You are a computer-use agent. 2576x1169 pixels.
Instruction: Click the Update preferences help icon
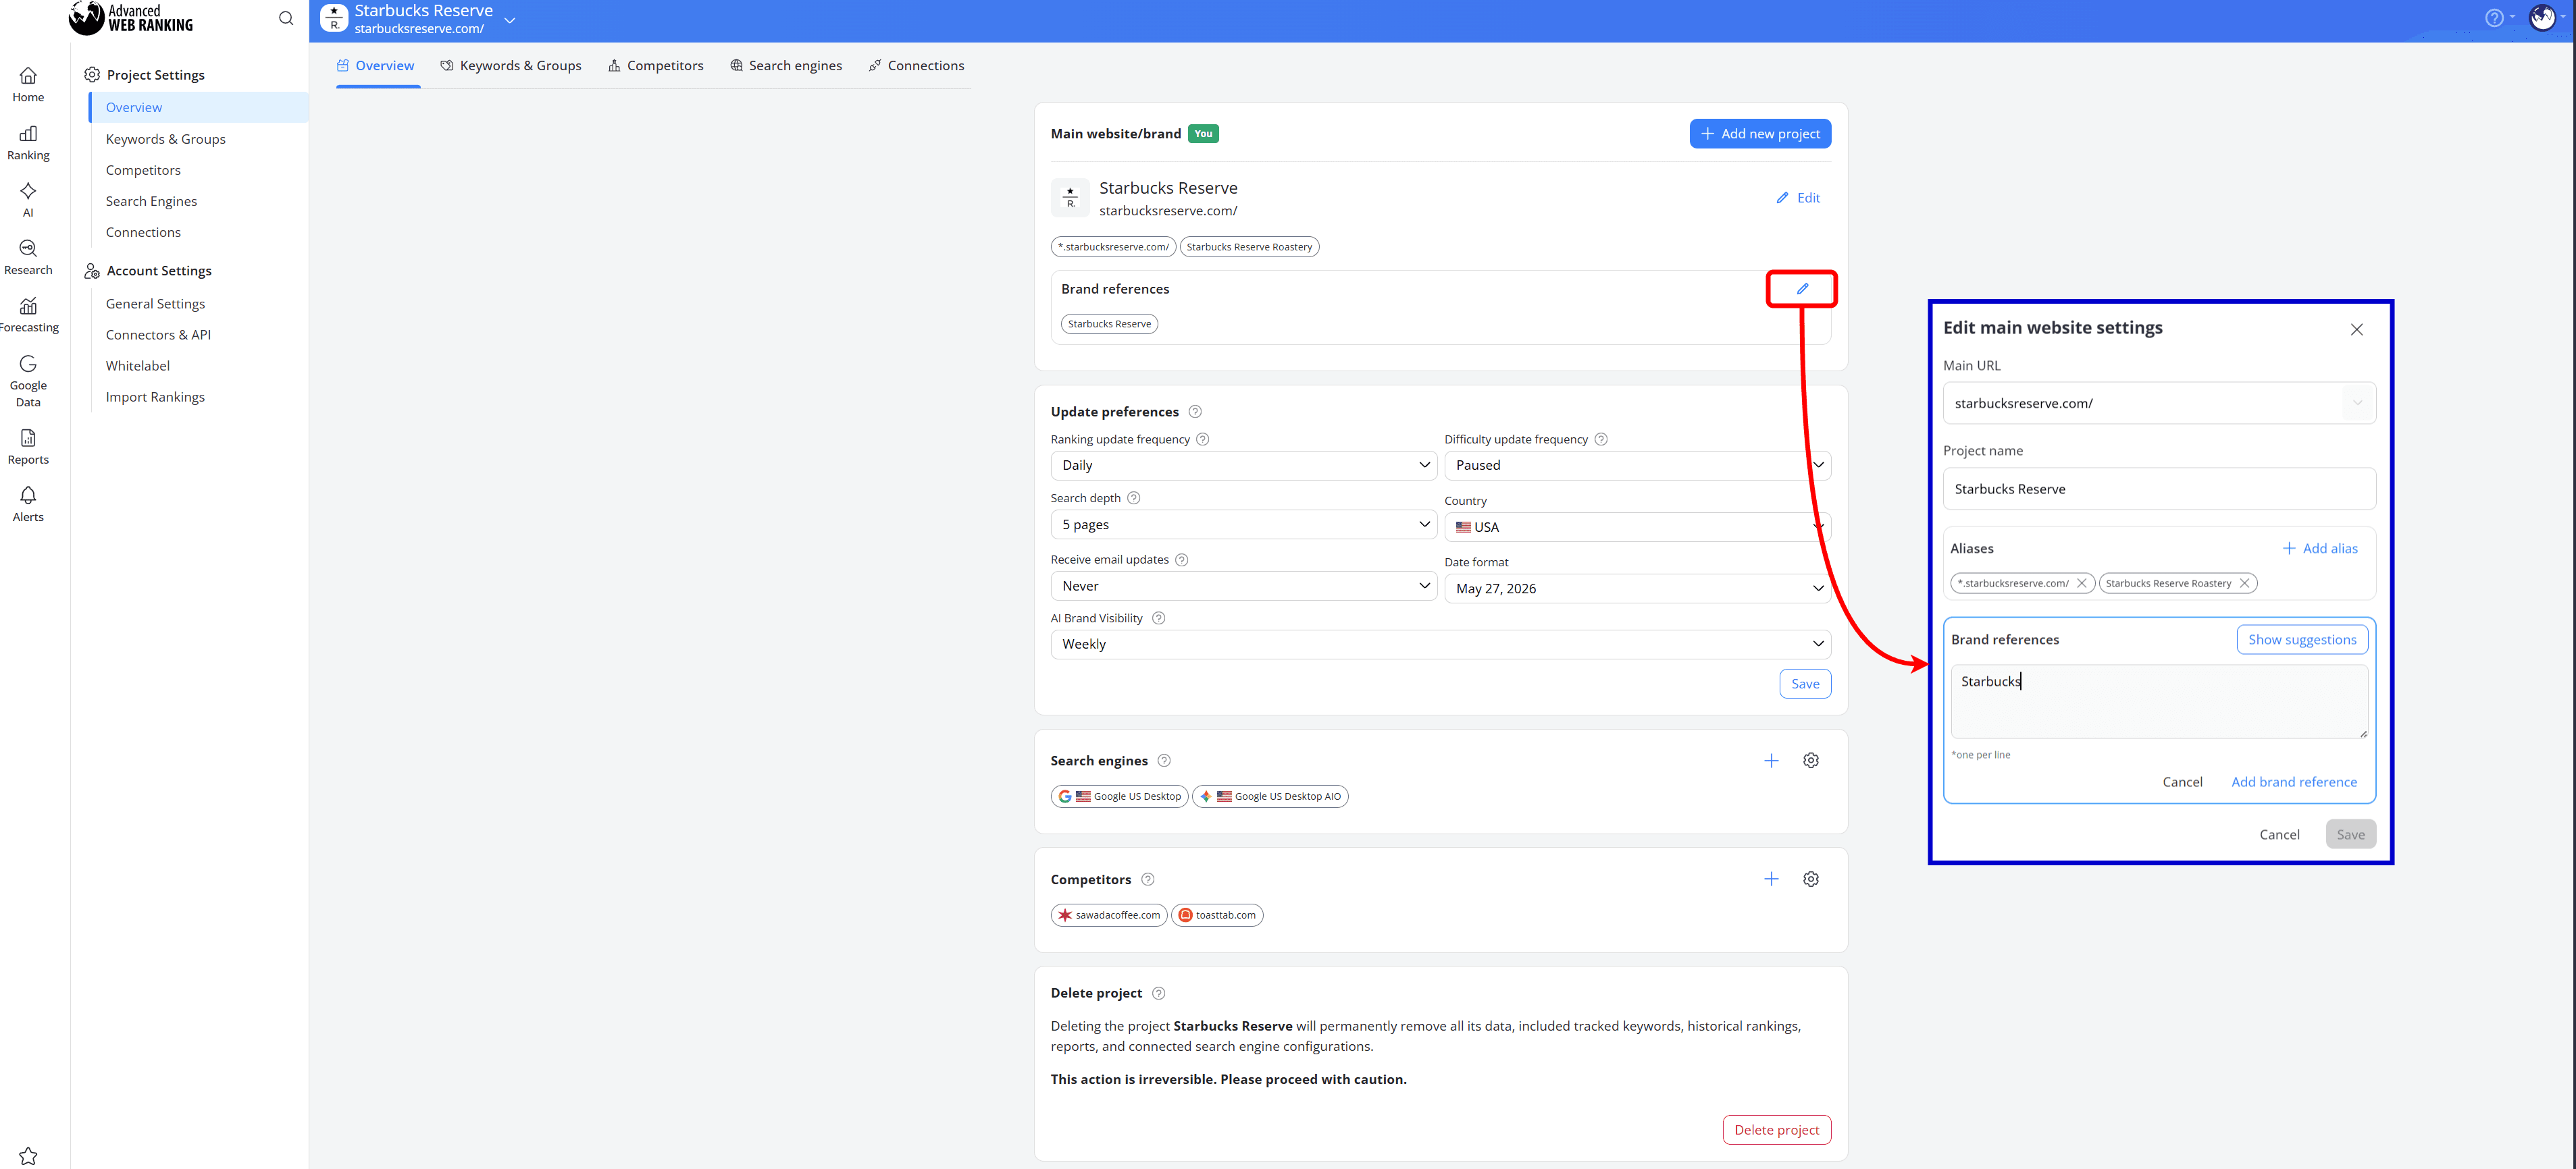point(1195,412)
